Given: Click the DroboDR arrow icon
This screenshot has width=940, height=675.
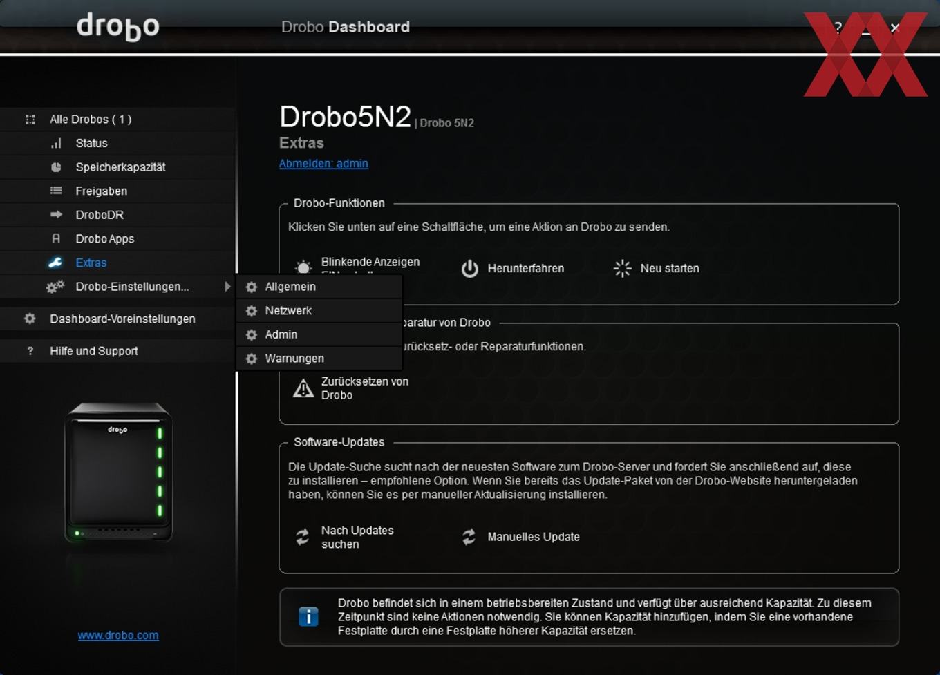Looking at the screenshot, I should [x=56, y=215].
